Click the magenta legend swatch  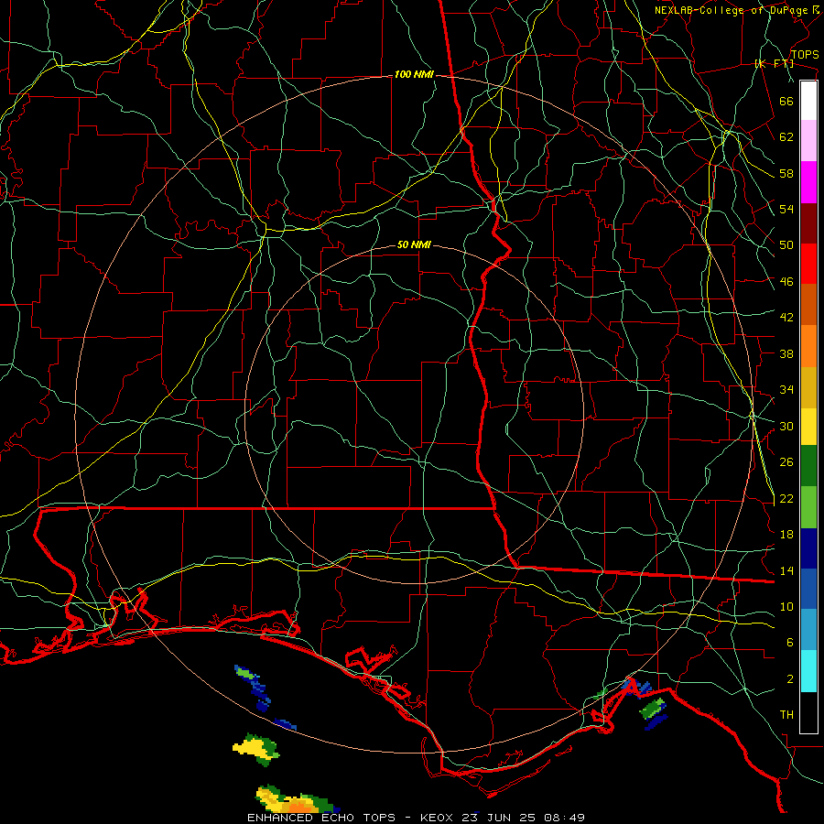808,182
